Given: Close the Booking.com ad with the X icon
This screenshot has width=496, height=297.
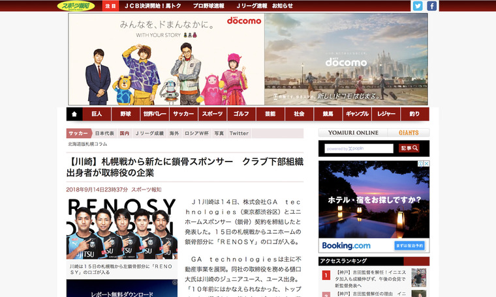Looking at the screenshot, I should pyautogui.click(x=426, y=163).
